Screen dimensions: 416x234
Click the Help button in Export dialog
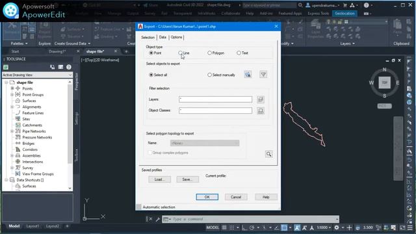(266, 197)
